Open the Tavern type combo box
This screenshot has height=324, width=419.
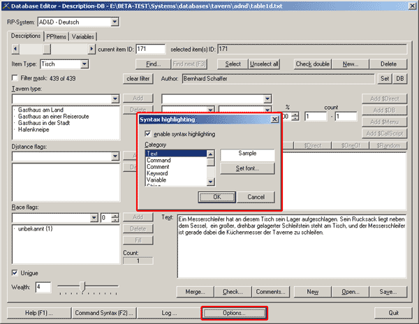(115, 99)
